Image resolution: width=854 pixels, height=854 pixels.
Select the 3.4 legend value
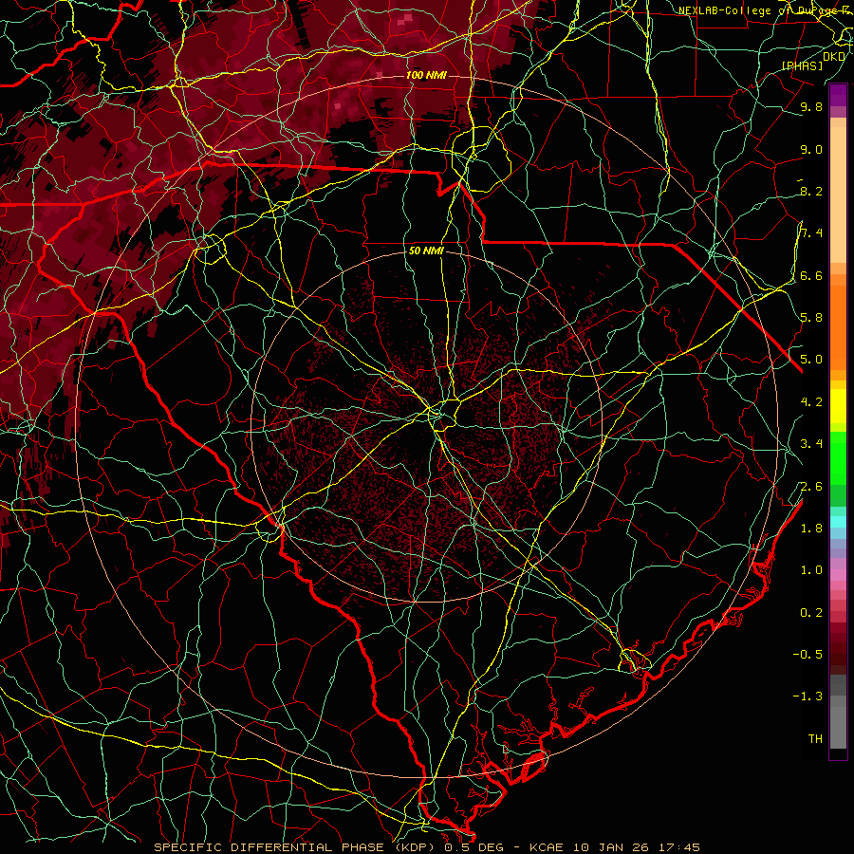[811, 444]
